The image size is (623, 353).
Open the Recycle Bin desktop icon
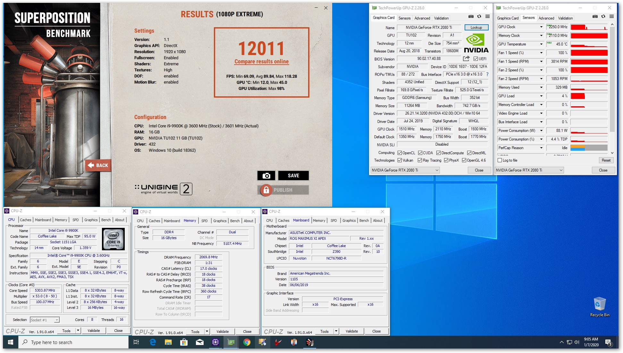(600, 307)
